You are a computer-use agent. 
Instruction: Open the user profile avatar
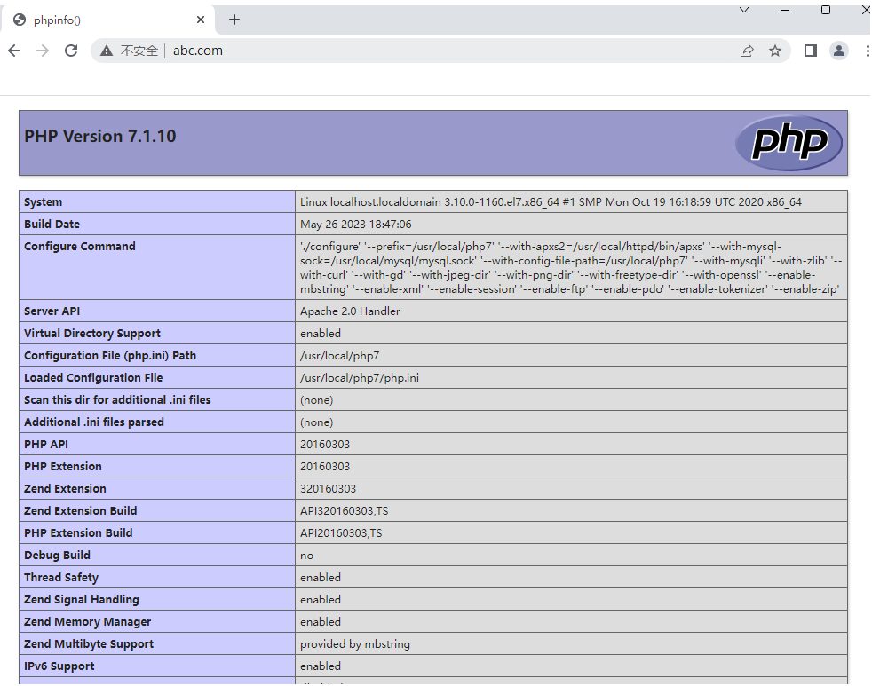(x=838, y=51)
